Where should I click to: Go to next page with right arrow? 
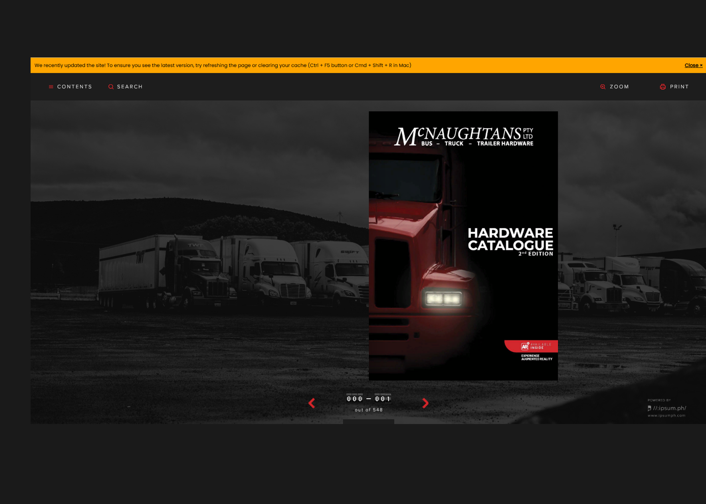[425, 403]
